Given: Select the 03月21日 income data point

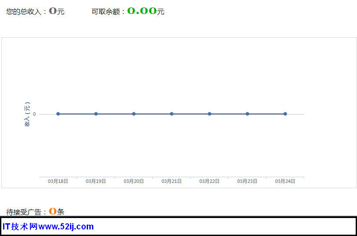Looking at the screenshot, I should click(x=172, y=114).
